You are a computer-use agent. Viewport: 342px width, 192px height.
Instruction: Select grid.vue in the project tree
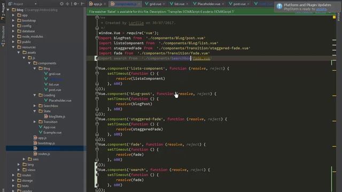click(55, 74)
